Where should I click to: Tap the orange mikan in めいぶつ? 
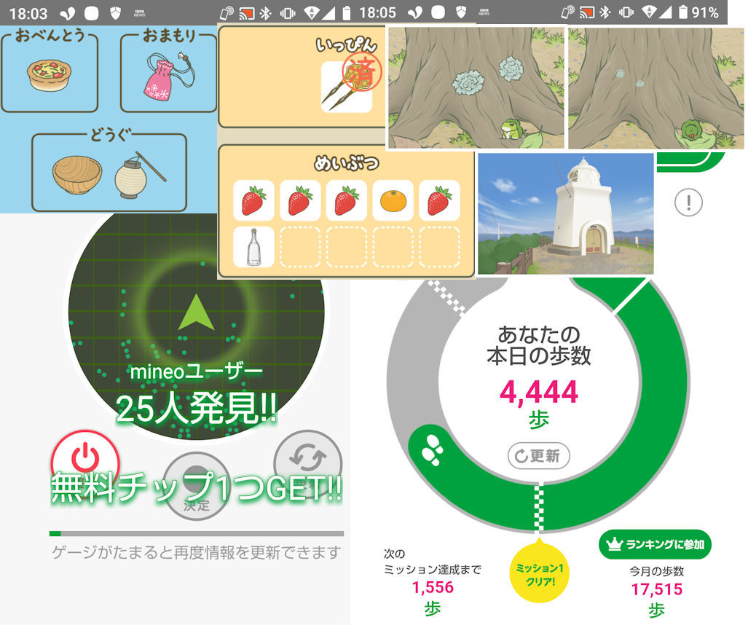pos(393,200)
